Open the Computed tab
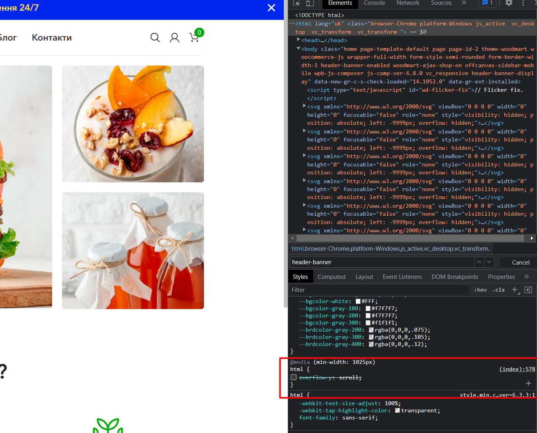The height and width of the screenshot is (433, 537). click(332, 277)
